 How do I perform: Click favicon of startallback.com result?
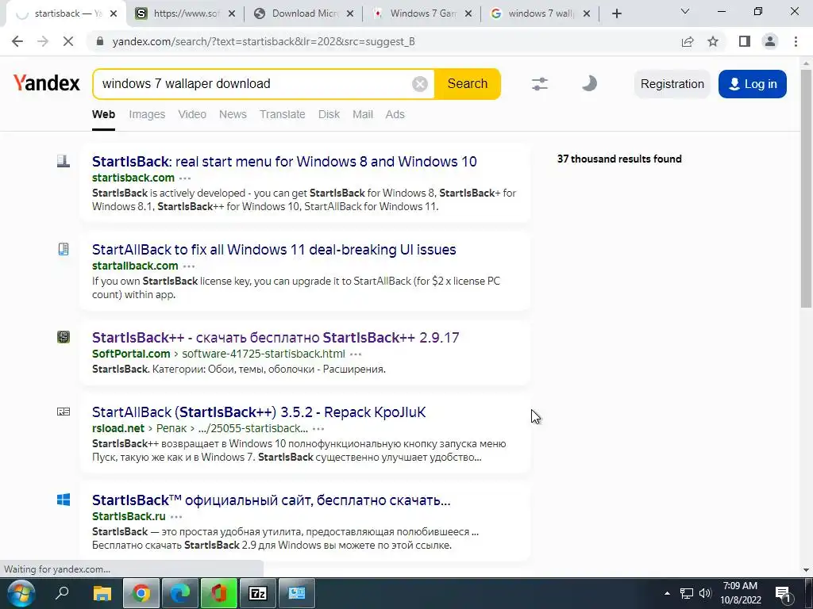64,249
